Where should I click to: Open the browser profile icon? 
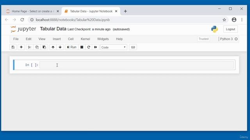tap(234, 20)
